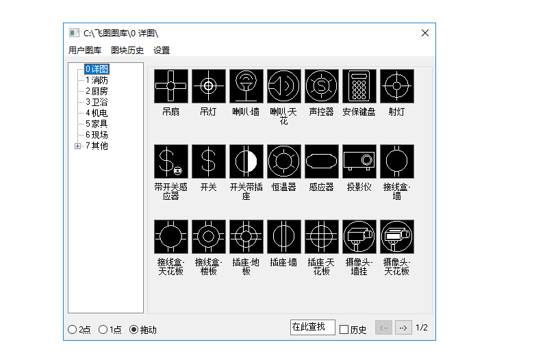Go to next page with --> button
534x364 pixels.
click(403, 328)
